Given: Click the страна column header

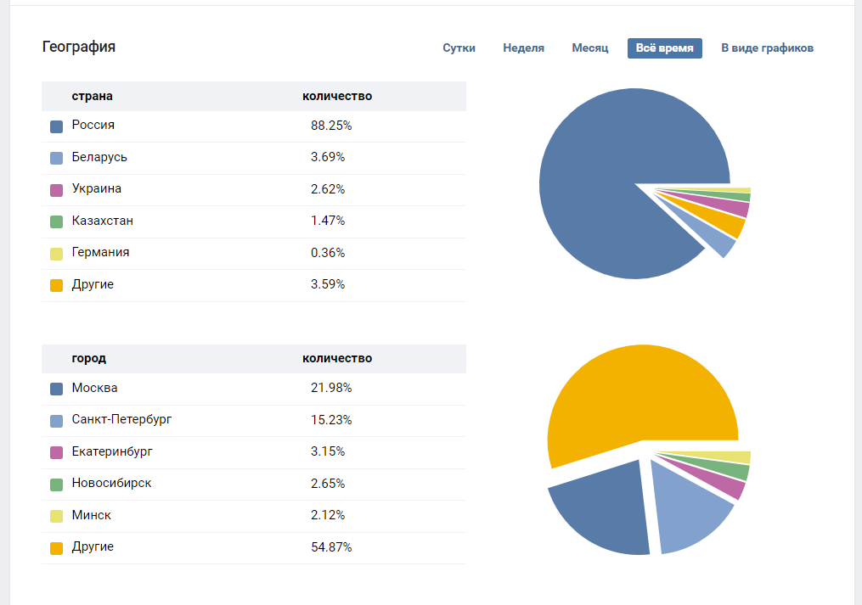Looking at the screenshot, I should [92, 96].
